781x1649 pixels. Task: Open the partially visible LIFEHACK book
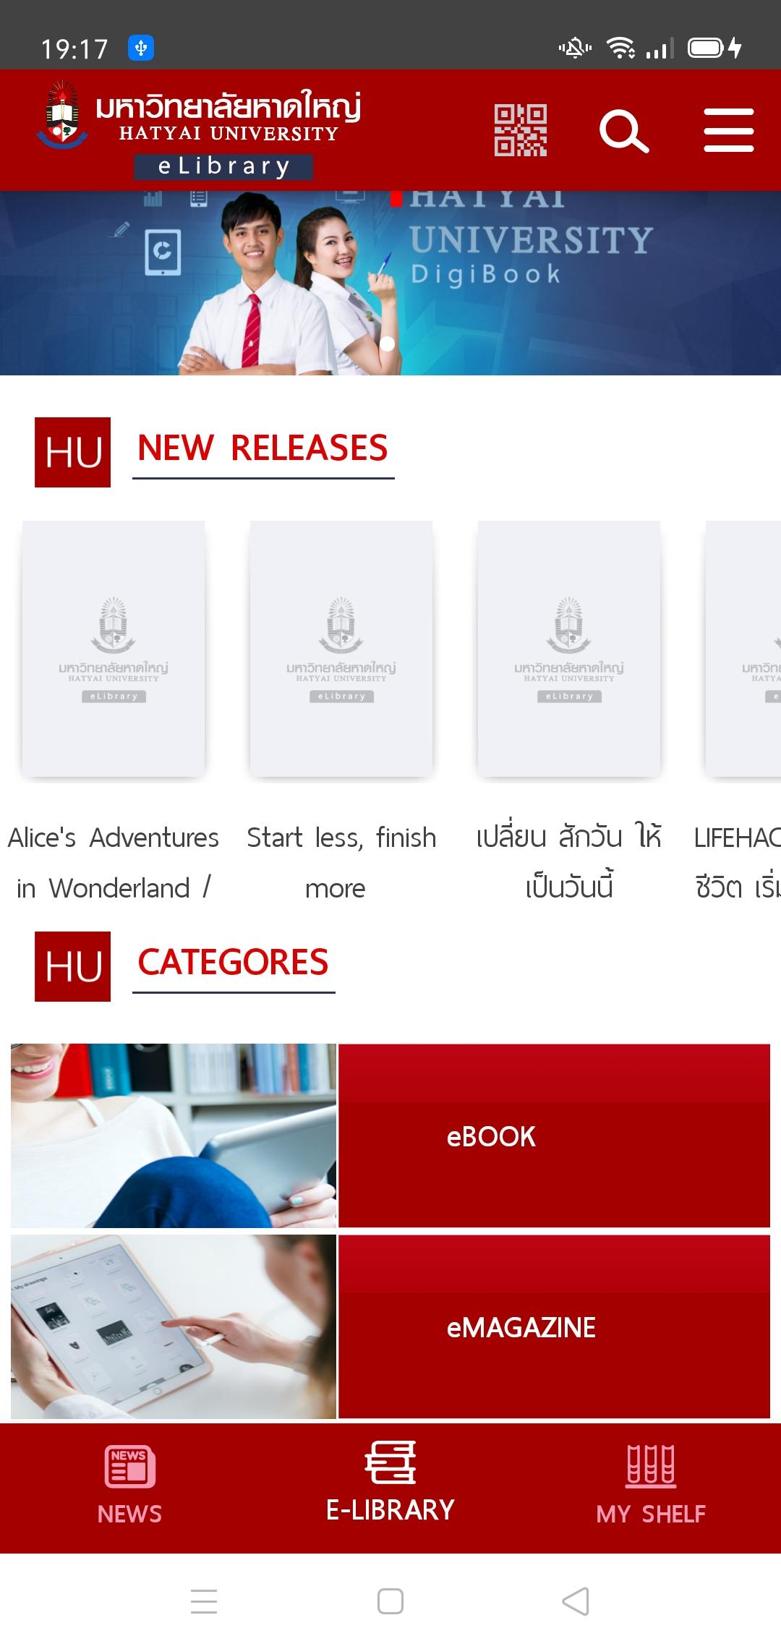click(x=743, y=649)
